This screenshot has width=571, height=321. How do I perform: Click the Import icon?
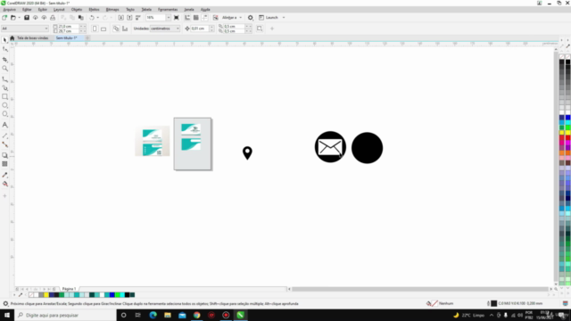[x=121, y=18]
